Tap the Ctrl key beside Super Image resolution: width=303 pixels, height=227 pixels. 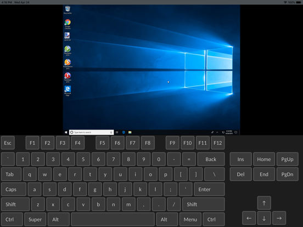click(12, 219)
